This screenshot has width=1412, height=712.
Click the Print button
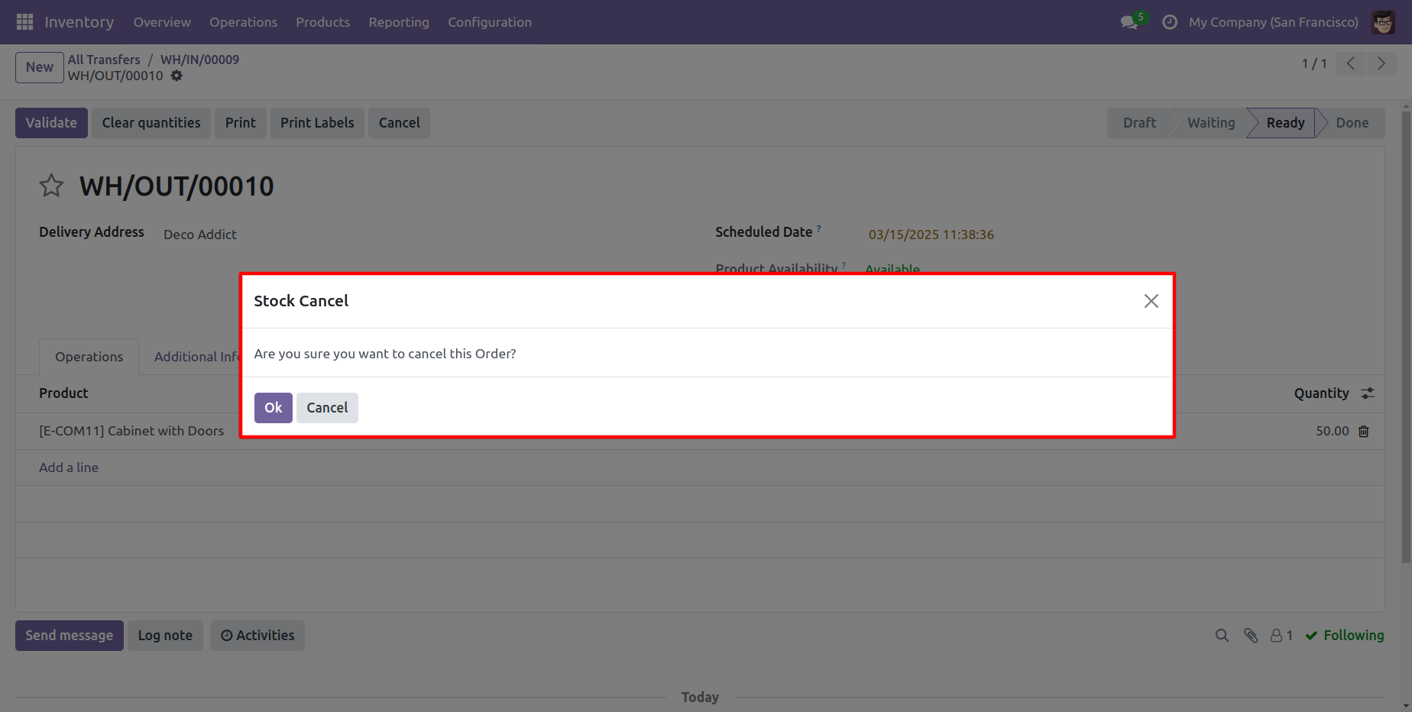[241, 123]
